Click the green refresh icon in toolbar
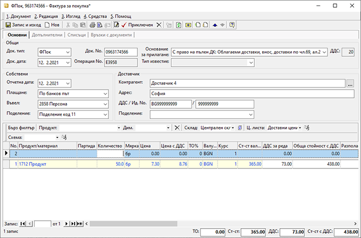This screenshot has width=361, height=238. [179, 25]
